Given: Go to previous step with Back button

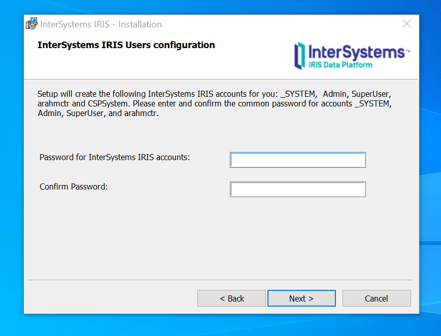Looking at the screenshot, I should [231, 298].
